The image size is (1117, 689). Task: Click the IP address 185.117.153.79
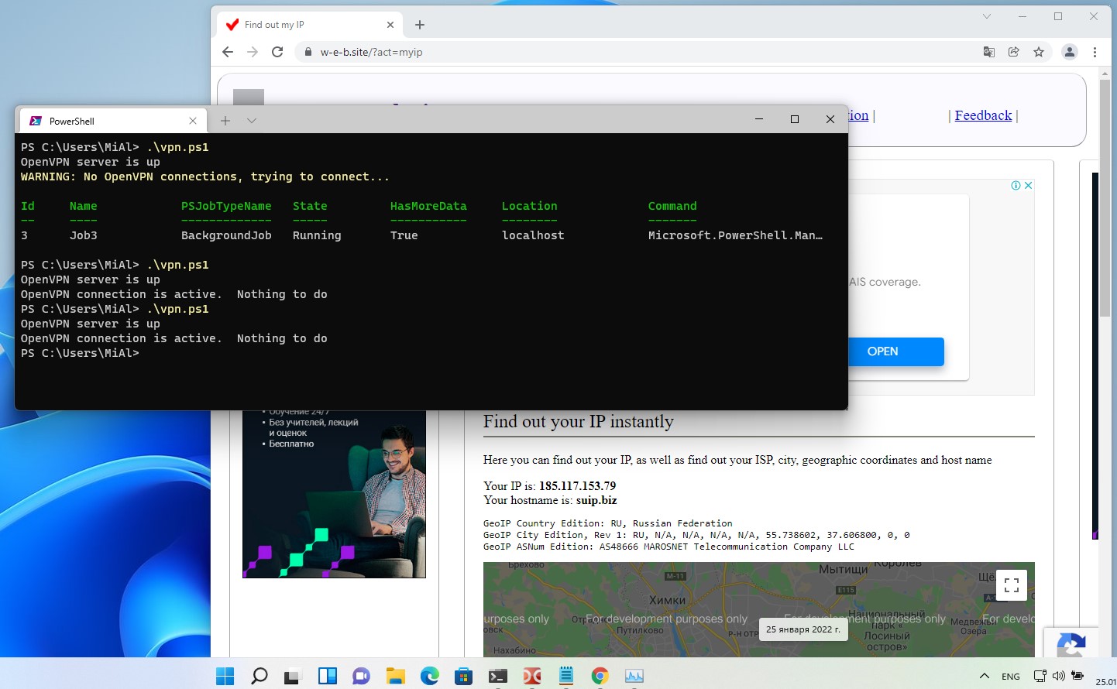point(578,486)
